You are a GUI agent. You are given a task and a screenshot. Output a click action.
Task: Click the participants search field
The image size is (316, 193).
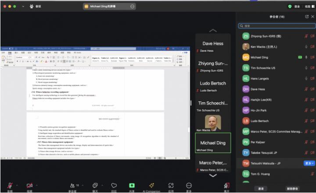tap(276, 26)
